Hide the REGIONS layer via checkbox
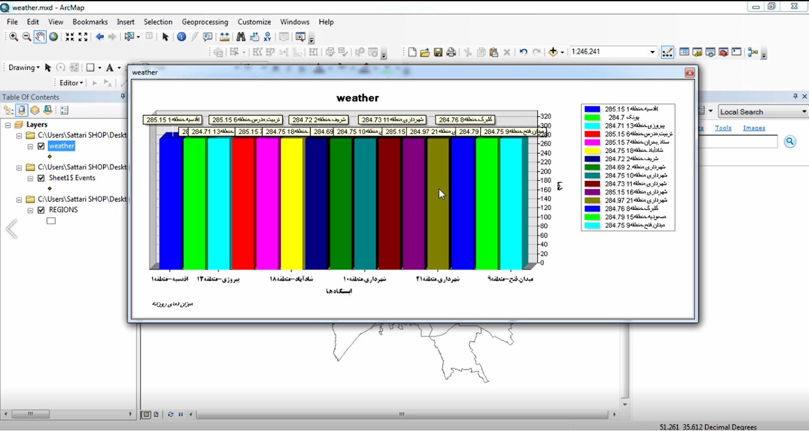This screenshot has width=809, height=431. tap(41, 210)
